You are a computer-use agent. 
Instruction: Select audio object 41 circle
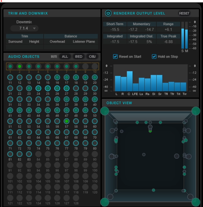10,110
